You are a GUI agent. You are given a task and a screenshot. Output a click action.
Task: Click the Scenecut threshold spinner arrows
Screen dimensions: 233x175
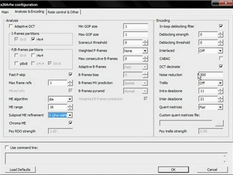coord(145,43)
